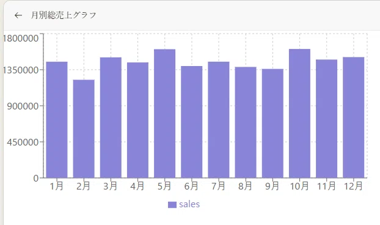Select the 7月 sales bar
This screenshot has width=380, height=225.
pyautogui.click(x=219, y=120)
